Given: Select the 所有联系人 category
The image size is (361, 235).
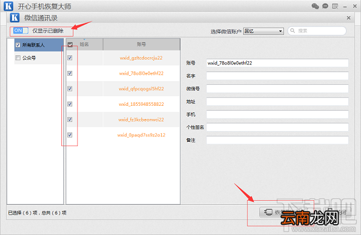Looking at the screenshot, I should click(39, 45).
